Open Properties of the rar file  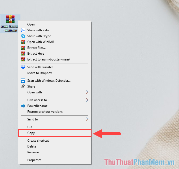[x=55, y=160]
